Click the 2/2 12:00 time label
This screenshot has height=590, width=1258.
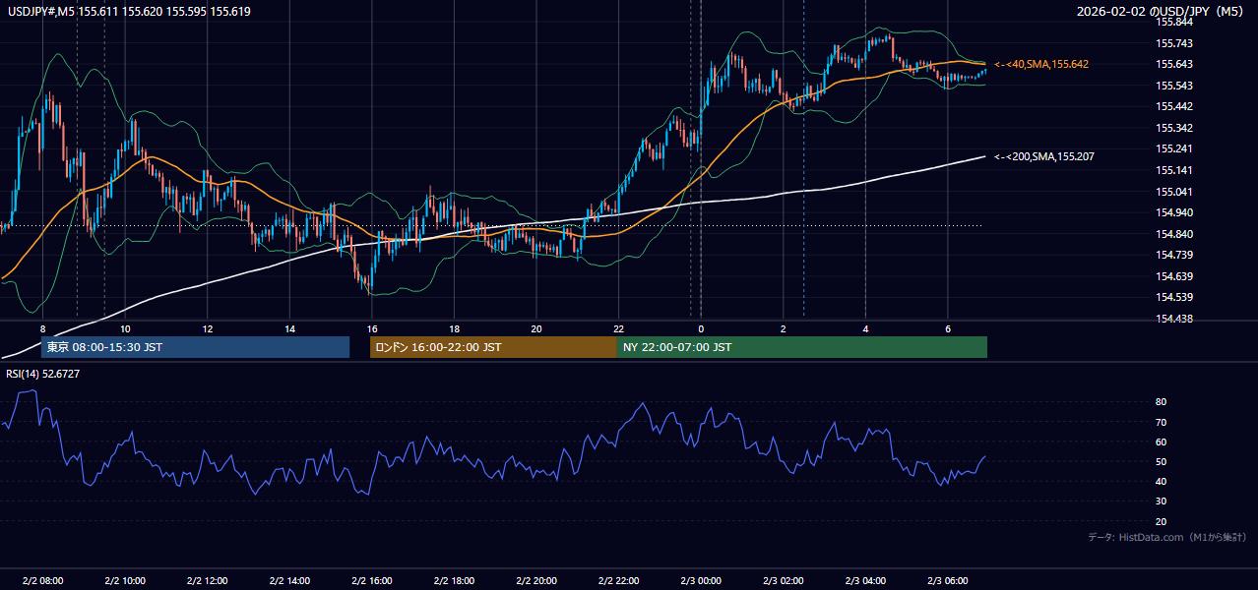point(208,580)
